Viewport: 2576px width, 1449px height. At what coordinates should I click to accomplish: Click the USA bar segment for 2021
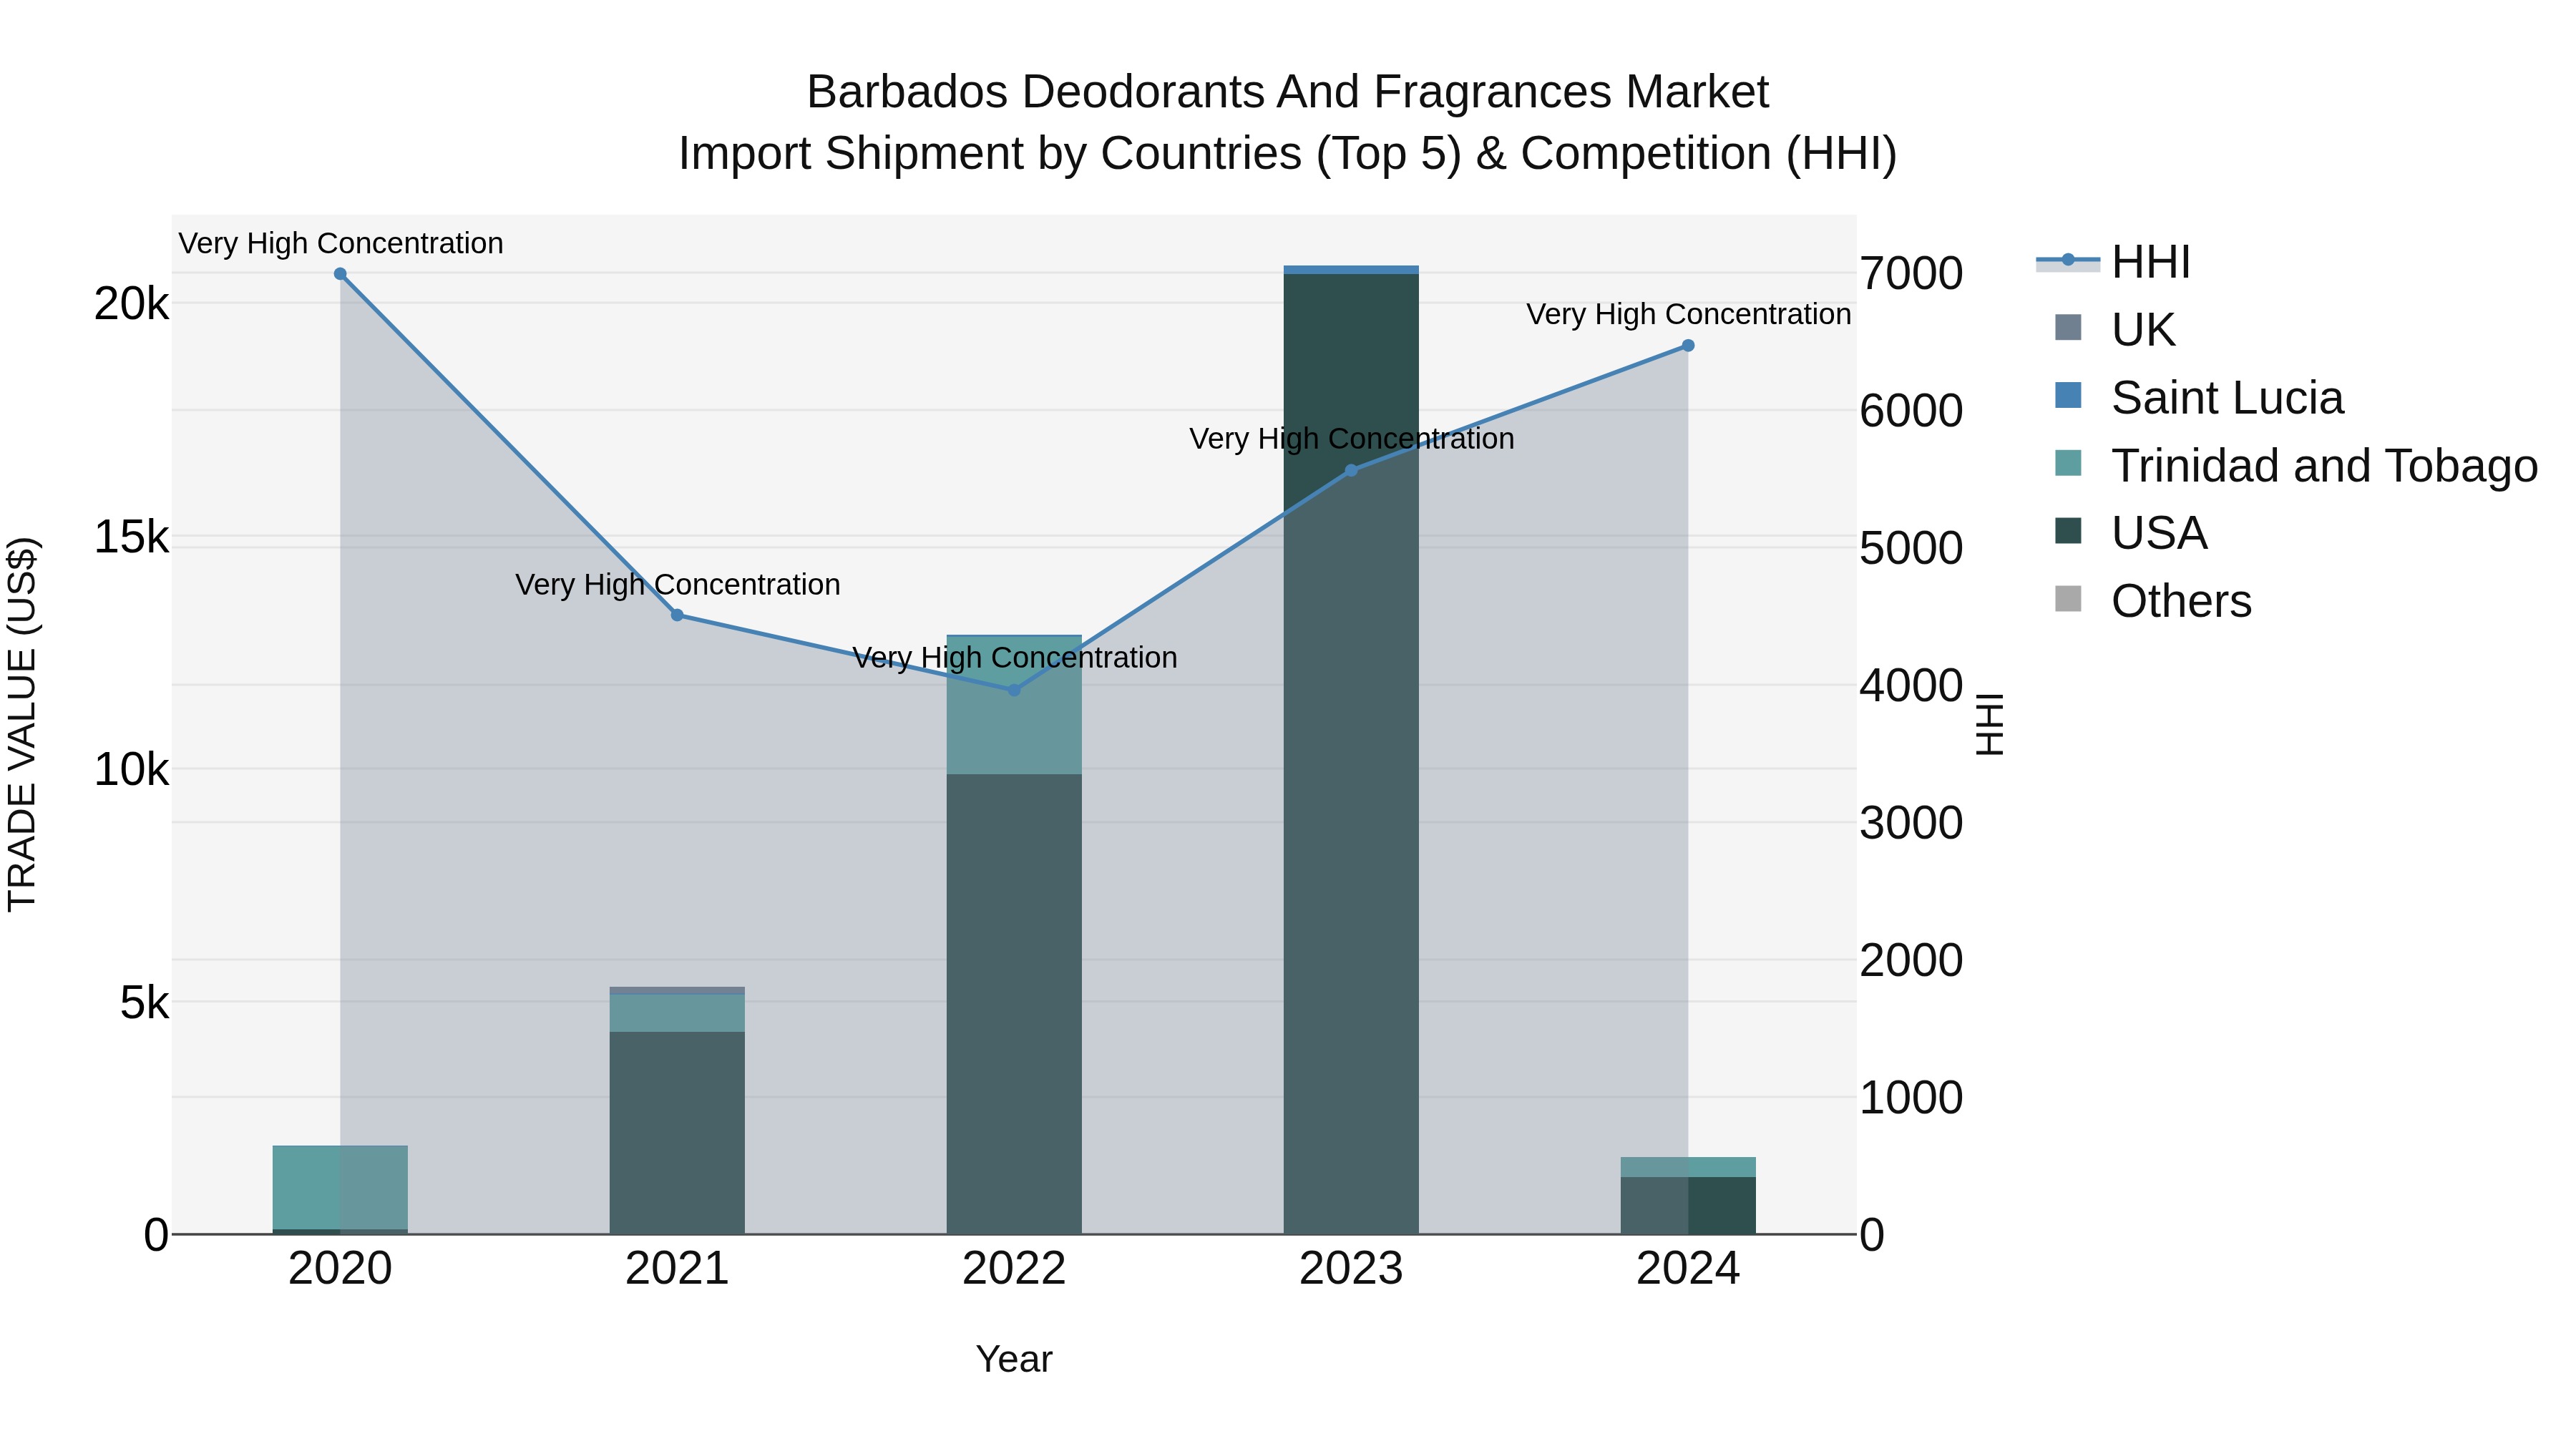(x=677, y=1133)
